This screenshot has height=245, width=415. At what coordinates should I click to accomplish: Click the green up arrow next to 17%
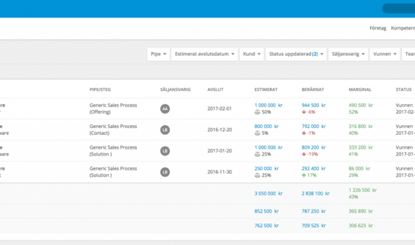(x=305, y=175)
